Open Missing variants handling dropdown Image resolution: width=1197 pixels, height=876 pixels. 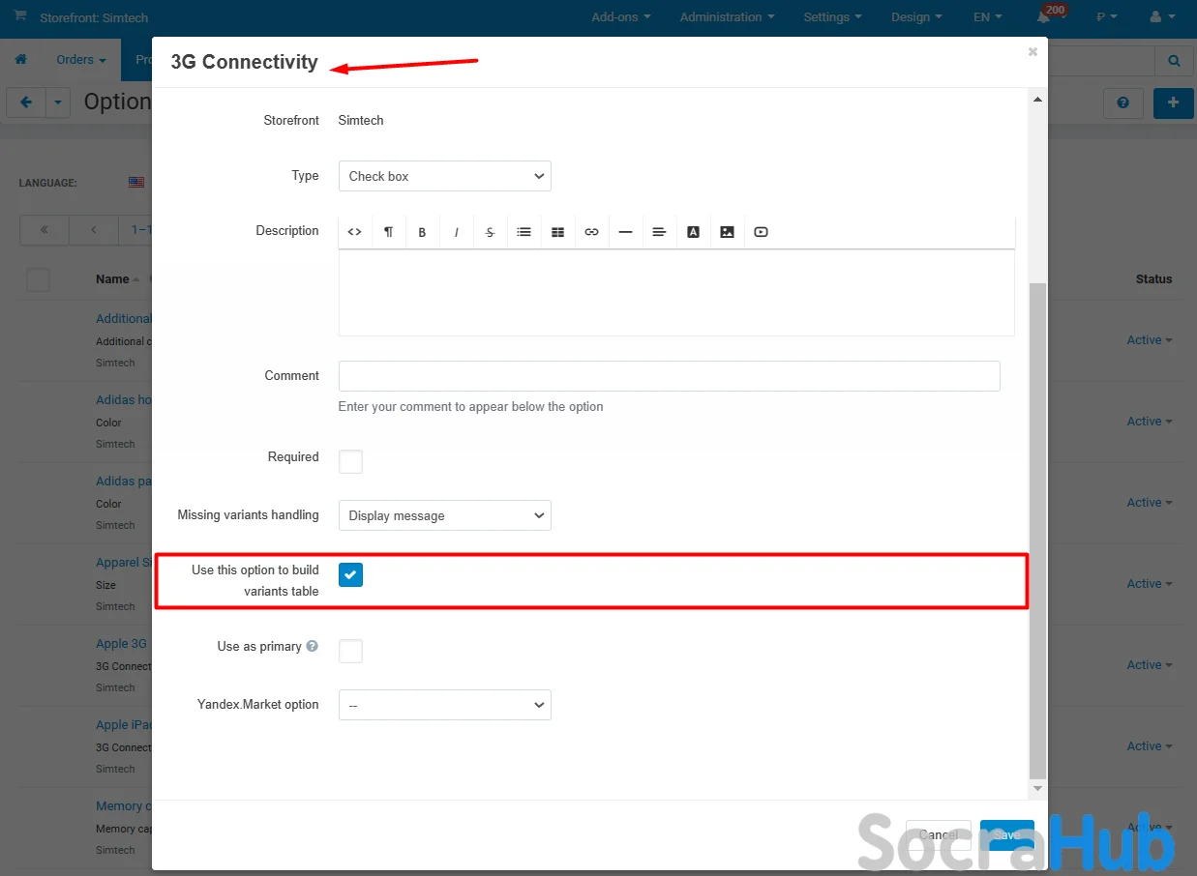(444, 515)
